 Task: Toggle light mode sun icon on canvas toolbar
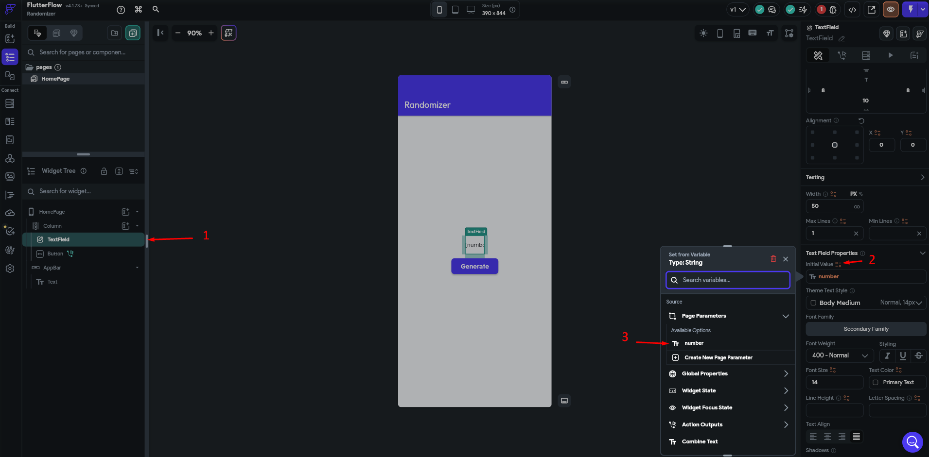[x=703, y=33]
